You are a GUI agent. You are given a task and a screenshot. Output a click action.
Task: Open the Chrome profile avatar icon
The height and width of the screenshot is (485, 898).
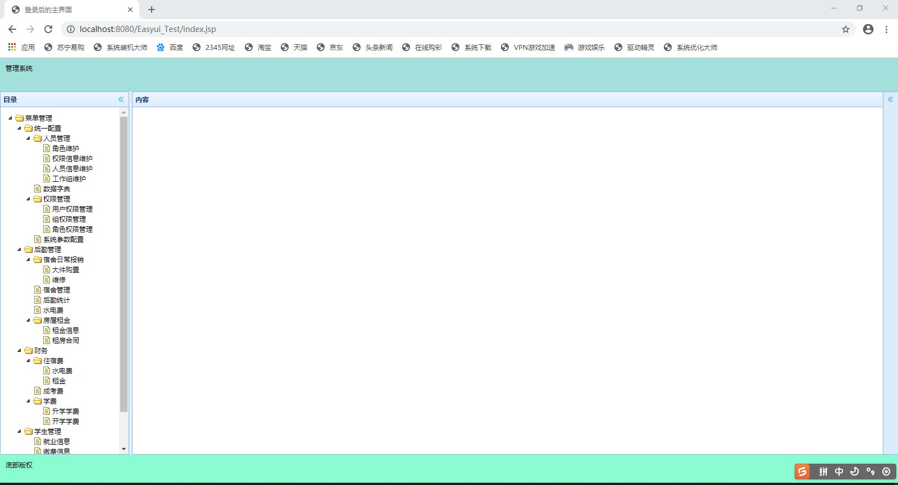(x=868, y=29)
